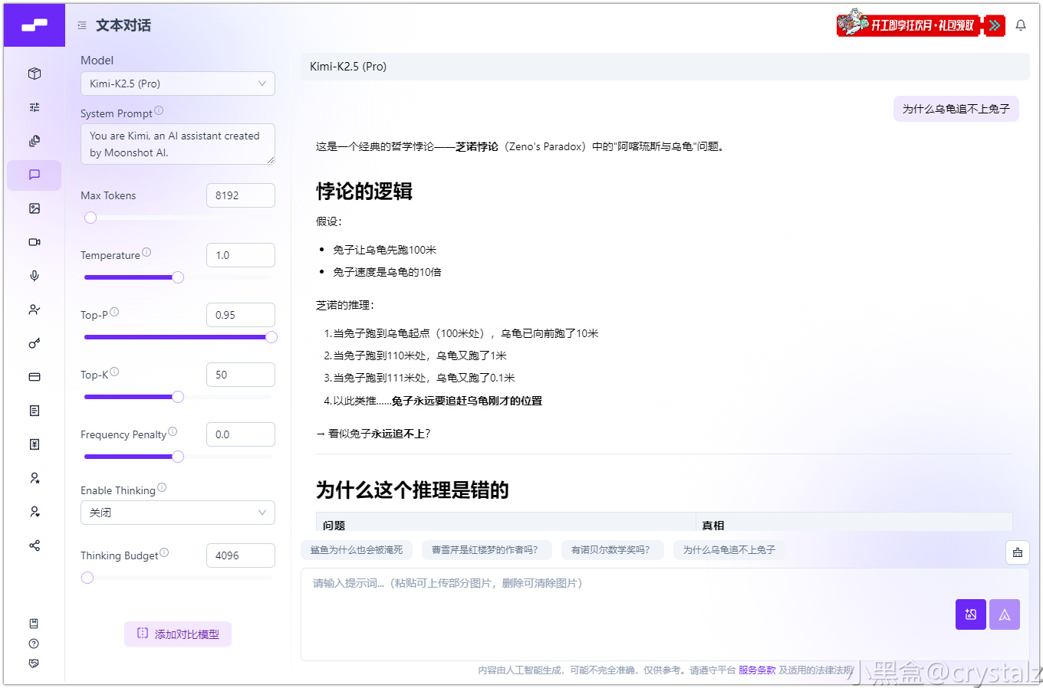Open the share nodes sidebar icon
The height and width of the screenshot is (688, 1043).
click(x=35, y=545)
